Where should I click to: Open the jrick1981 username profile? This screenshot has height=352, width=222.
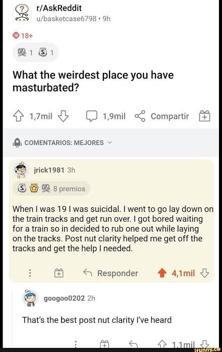click(49, 170)
